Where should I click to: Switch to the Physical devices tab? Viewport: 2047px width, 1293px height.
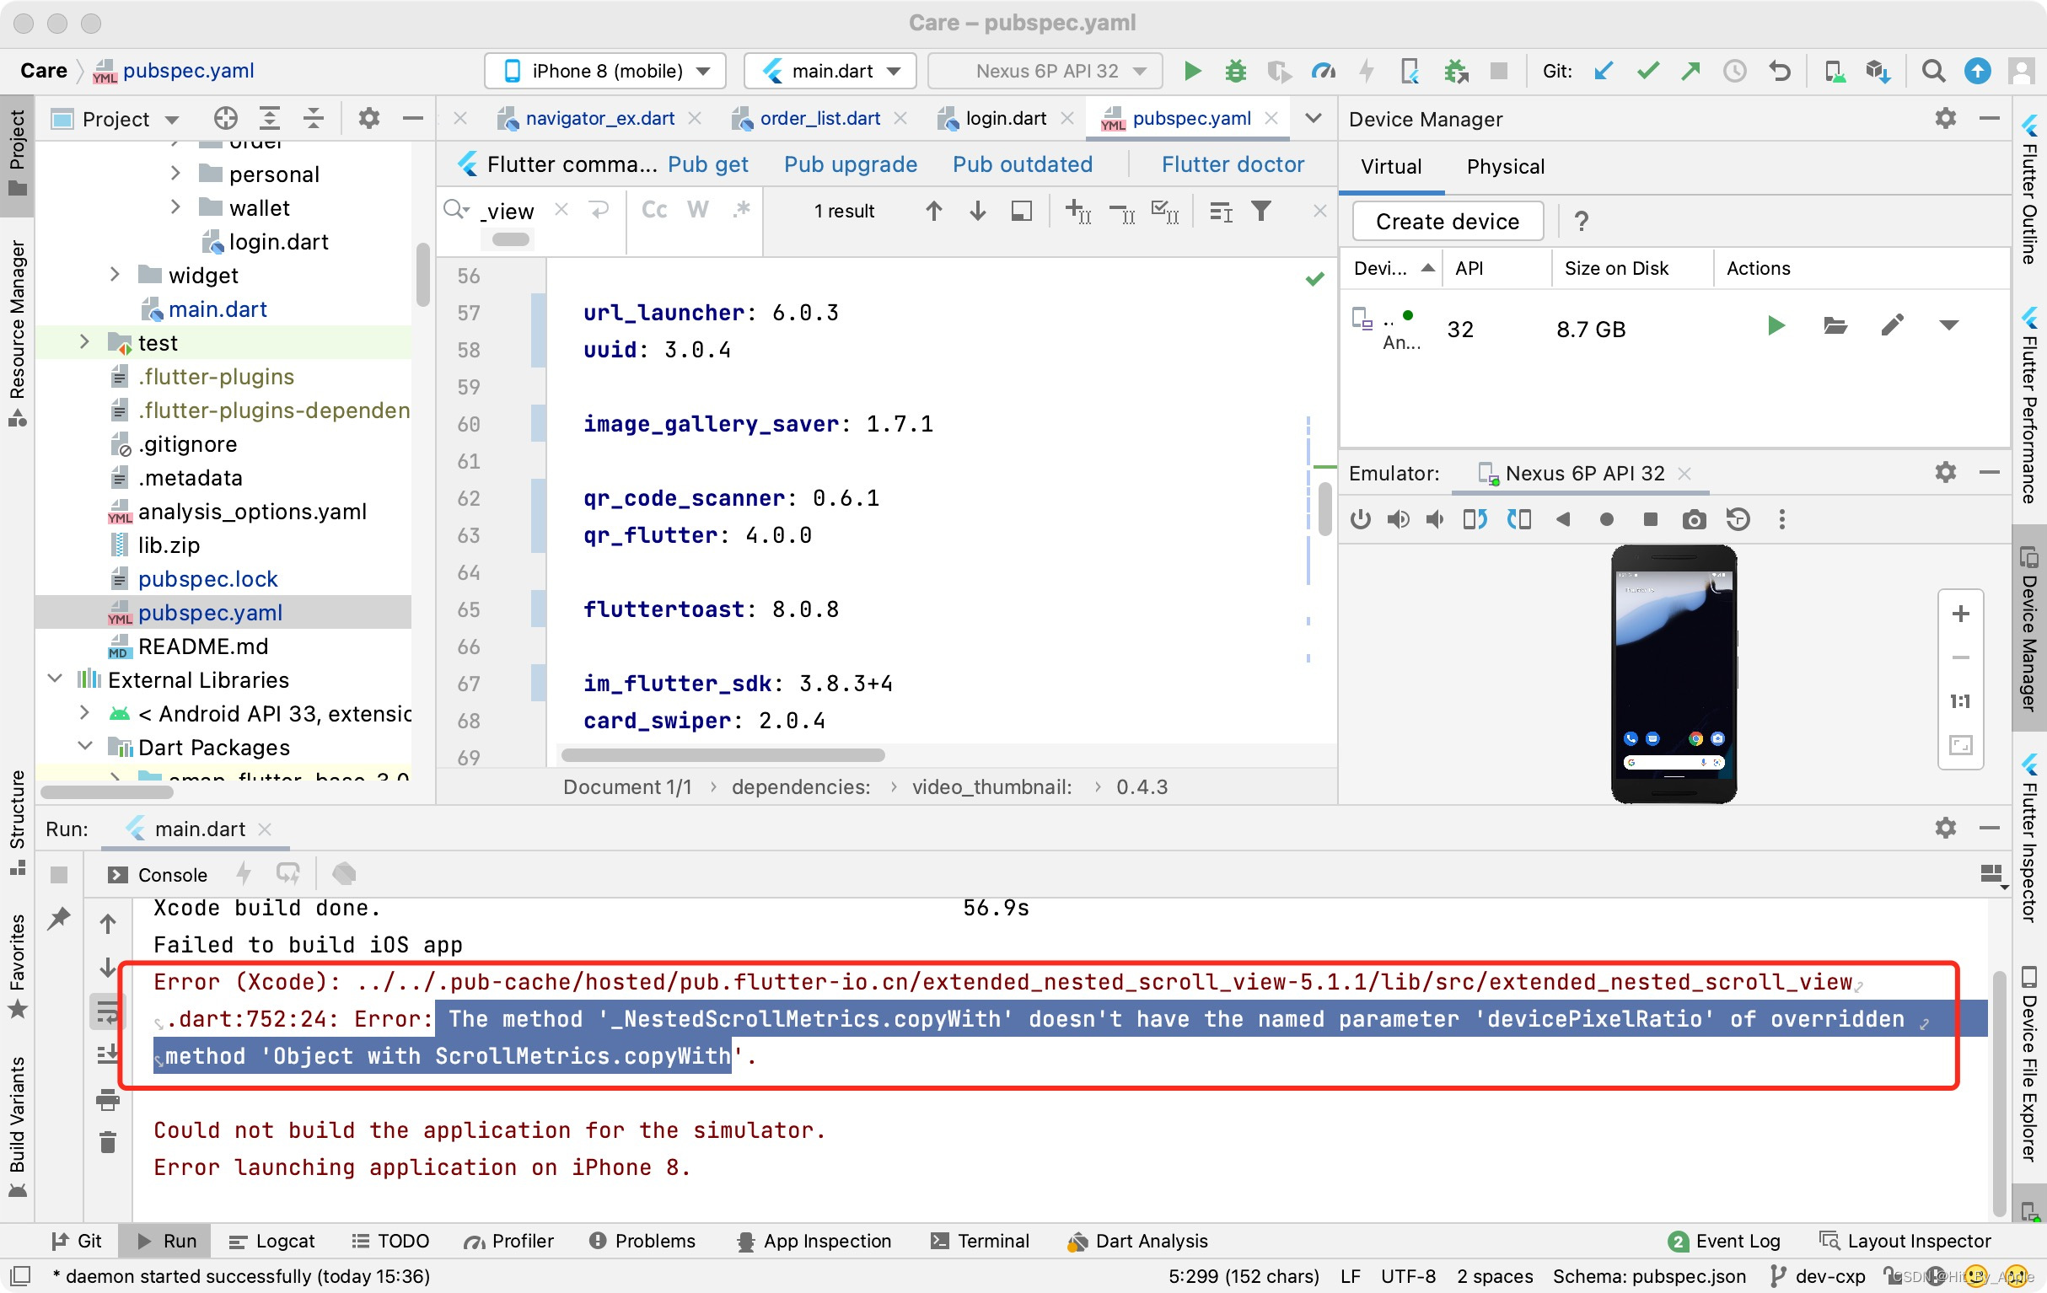pos(1505,167)
